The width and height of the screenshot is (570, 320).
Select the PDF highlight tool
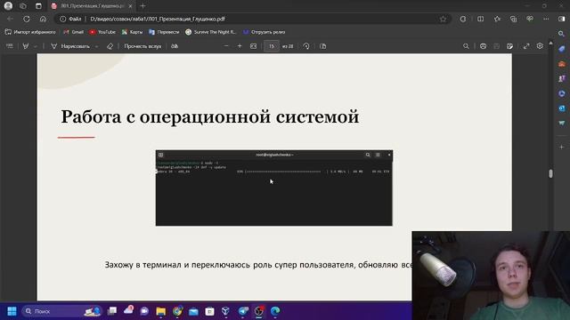point(26,46)
